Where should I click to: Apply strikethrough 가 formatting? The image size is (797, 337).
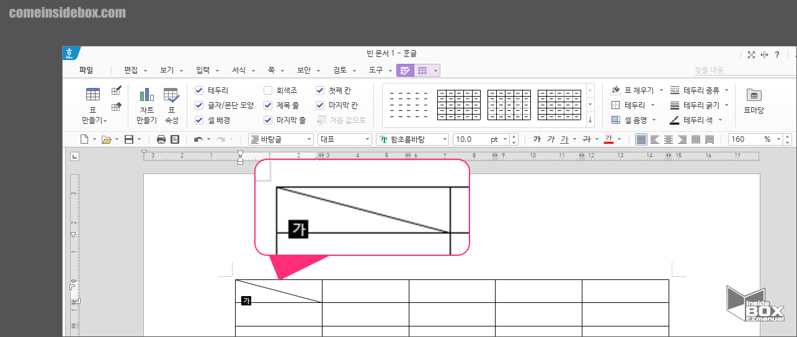[x=586, y=139]
